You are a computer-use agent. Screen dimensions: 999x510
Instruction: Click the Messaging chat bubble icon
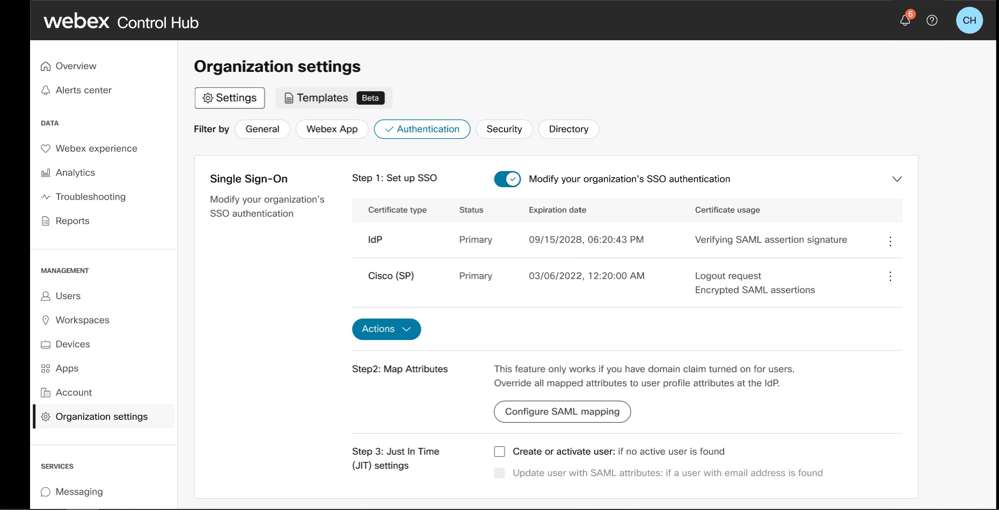46,492
